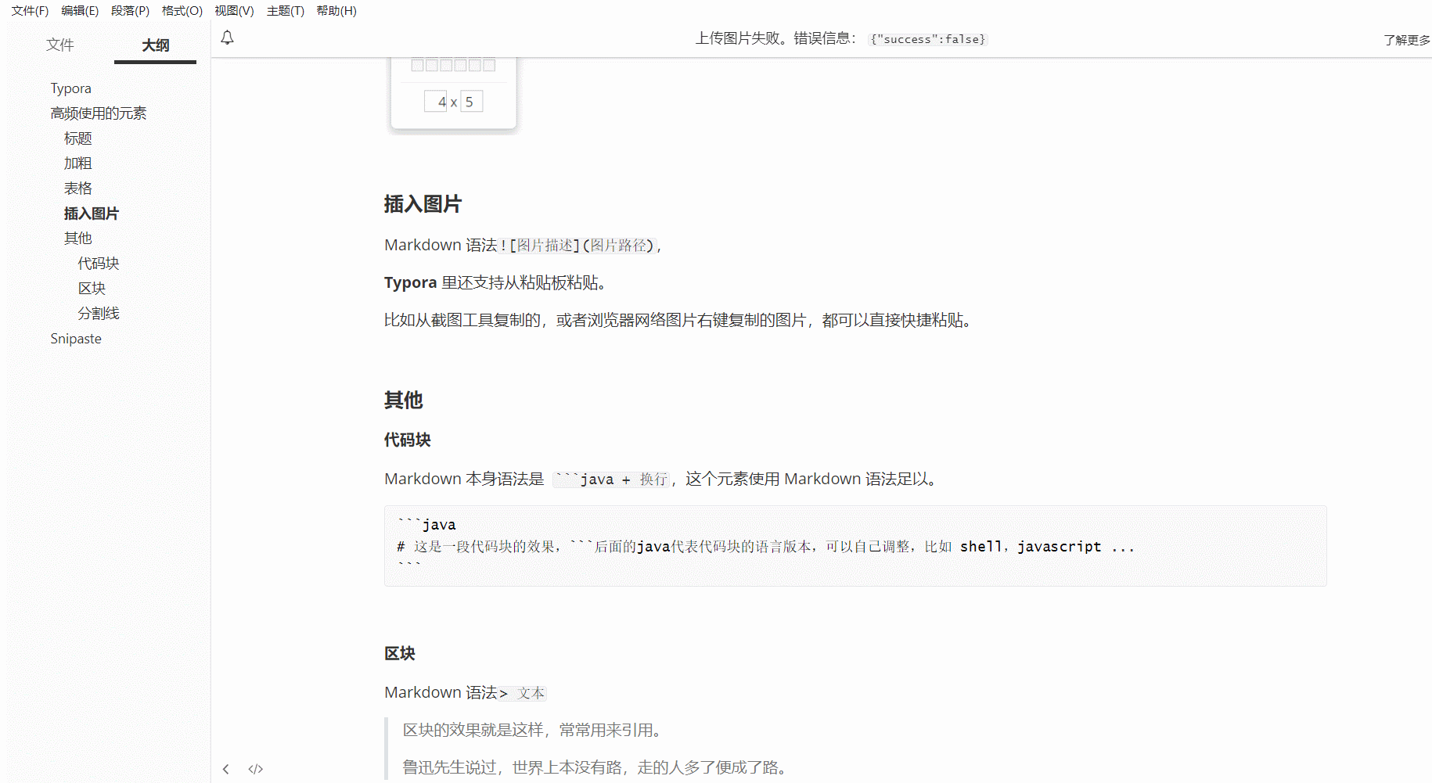Jump to 分割线 outline entry
The height and width of the screenshot is (783, 1432).
click(x=99, y=314)
